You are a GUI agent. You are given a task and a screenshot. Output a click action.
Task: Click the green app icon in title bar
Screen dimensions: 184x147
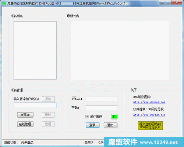pos(4,3)
